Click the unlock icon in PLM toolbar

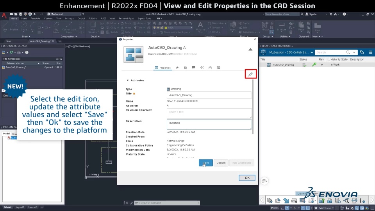click(330, 200)
